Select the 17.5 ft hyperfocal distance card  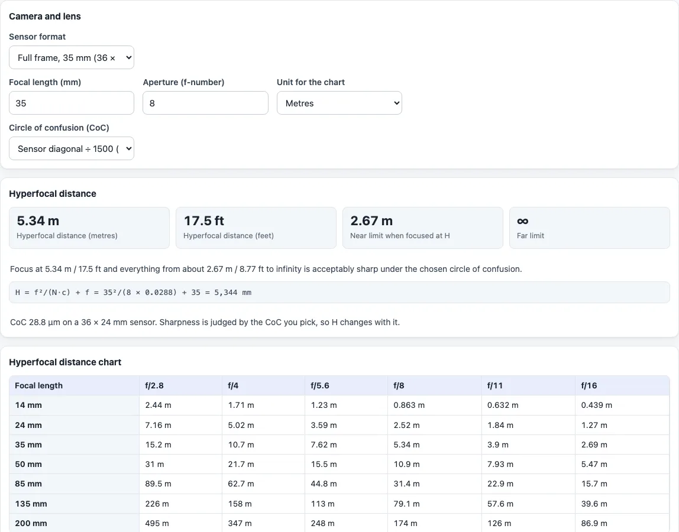(x=256, y=228)
